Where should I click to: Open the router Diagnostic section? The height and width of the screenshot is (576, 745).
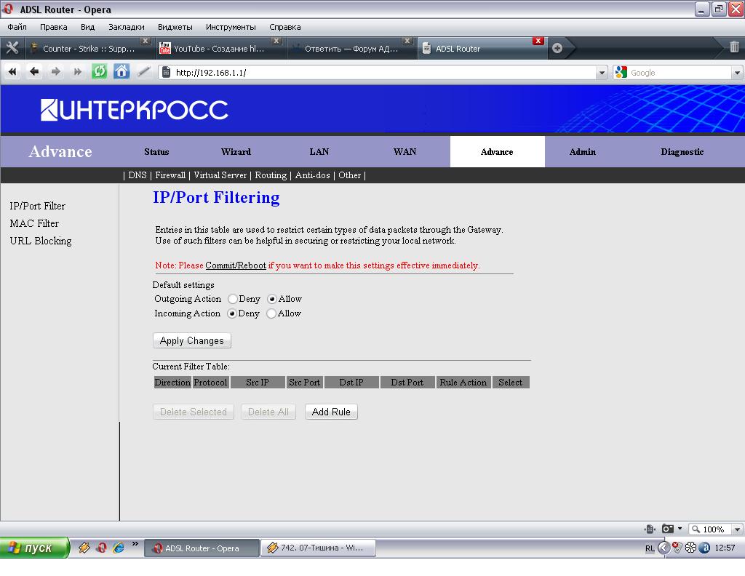point(682,152)
